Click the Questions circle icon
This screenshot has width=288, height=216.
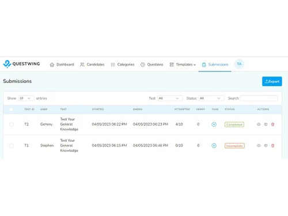pyautogui.click(x=143, y=65)
